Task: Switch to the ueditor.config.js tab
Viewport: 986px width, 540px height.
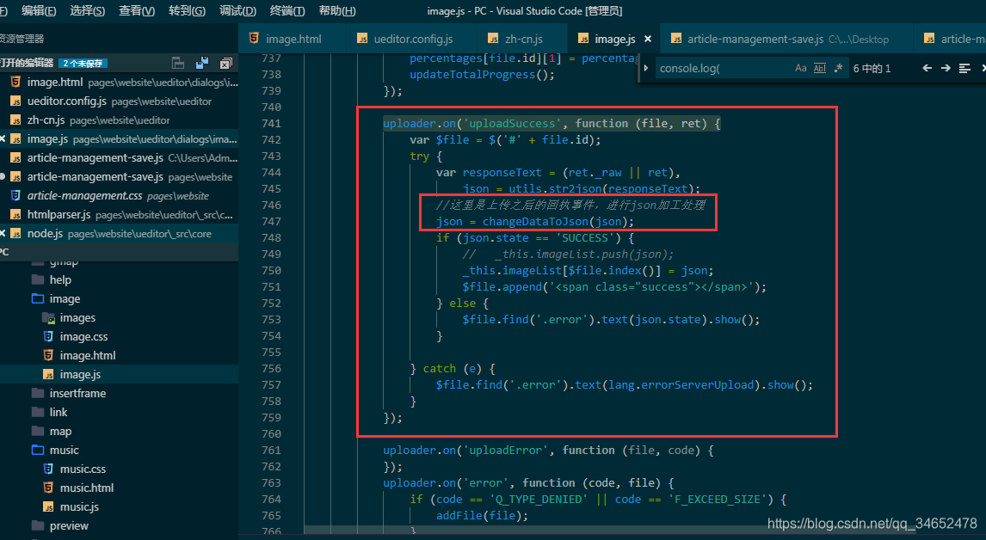Action: coord(411,39)
